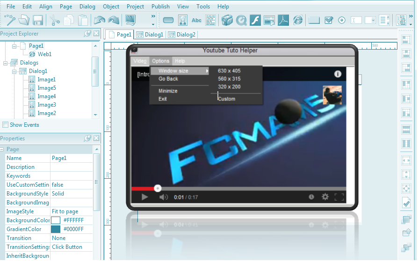Expand hidden standard toolbar buttons via double chevron

(153, 16)
